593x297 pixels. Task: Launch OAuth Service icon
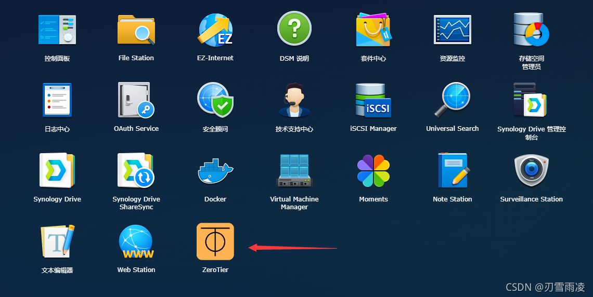(x=136, y=100)
